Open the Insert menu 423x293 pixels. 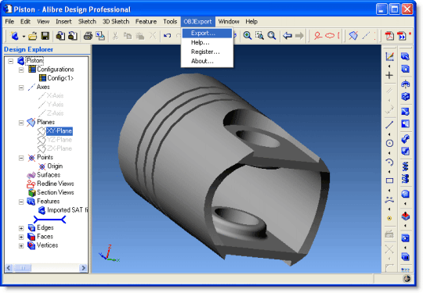(x=63, y=22)
